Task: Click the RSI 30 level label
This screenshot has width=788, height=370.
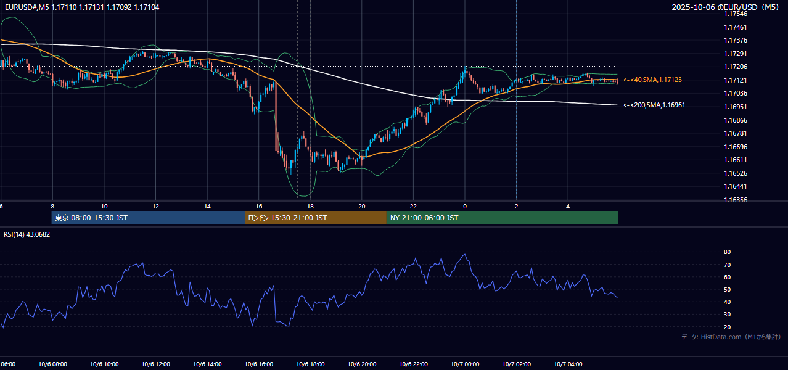Action: (x=728, y=314)
